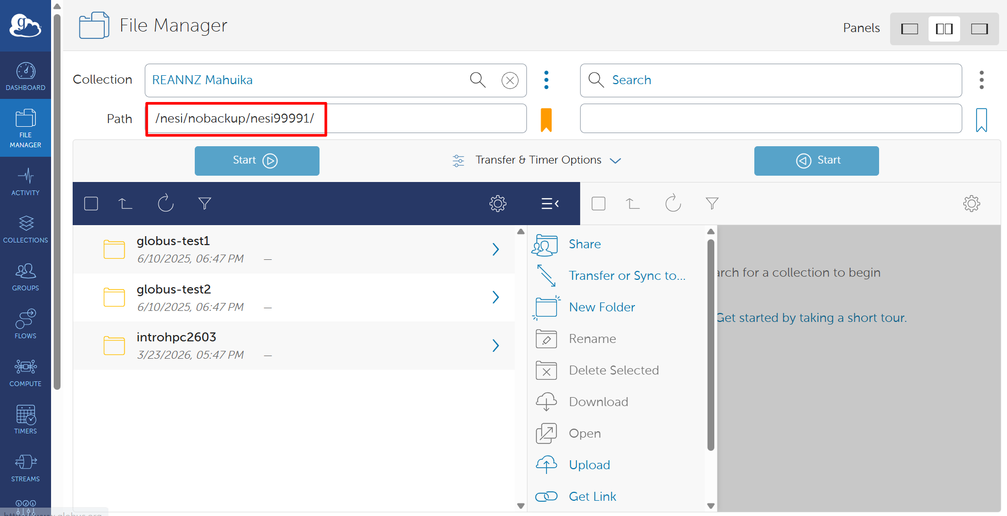The height and width of the screenshot is (516, 1007).
Task: Go up one folder in left pane
Action: (125, 204)
